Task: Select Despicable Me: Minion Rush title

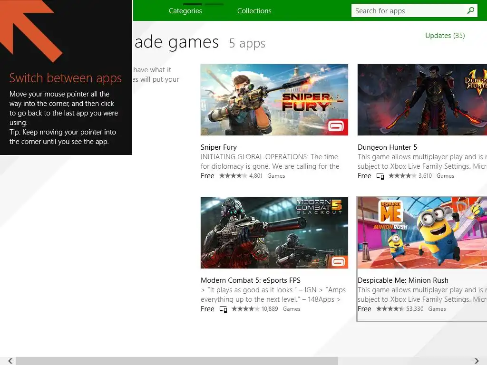Action: (x=403, y=280)
